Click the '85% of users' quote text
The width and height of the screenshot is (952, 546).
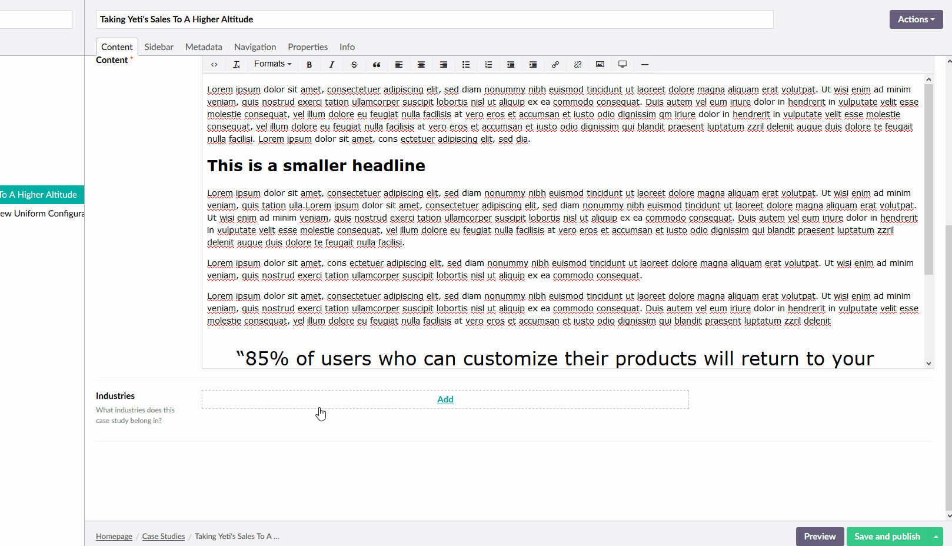(x=555, y=358)
